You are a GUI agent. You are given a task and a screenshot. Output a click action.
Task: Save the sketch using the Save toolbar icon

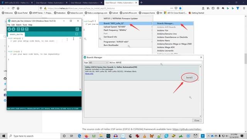(x=27, y=29)
